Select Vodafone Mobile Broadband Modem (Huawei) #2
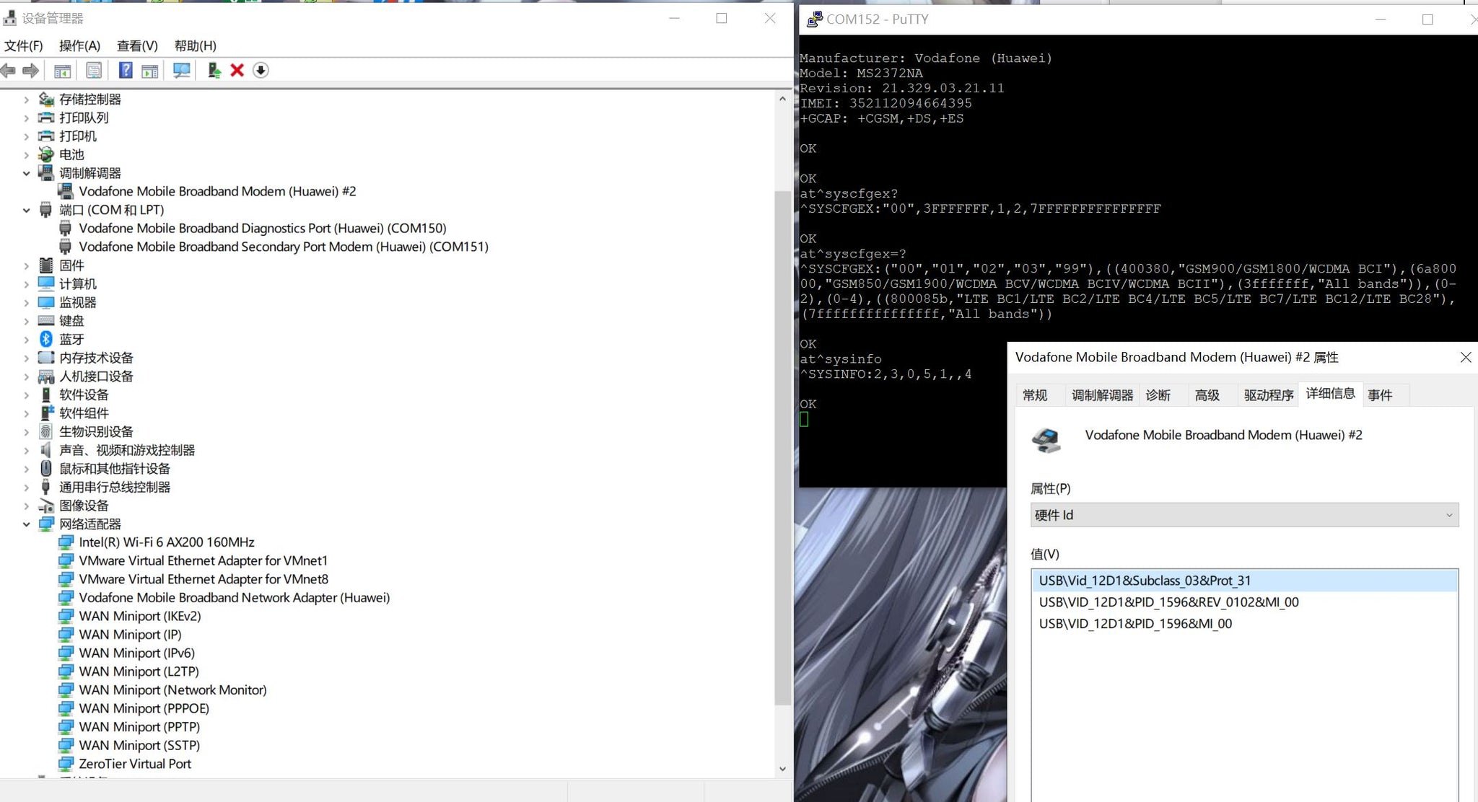This screenshot has height=802, width=1478. (x=217, y=191)
